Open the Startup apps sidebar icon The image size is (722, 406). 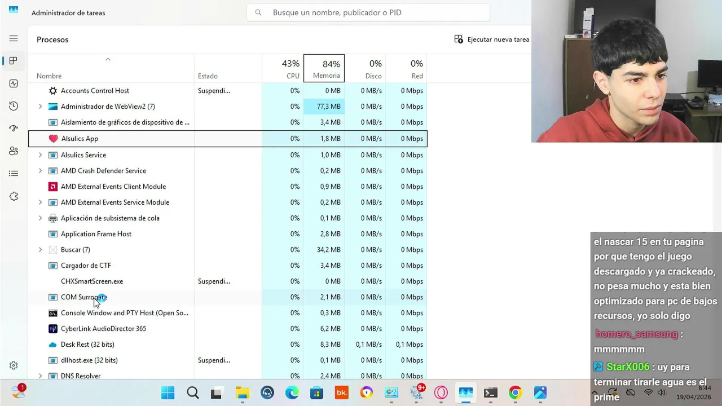(x=14, y=129)
